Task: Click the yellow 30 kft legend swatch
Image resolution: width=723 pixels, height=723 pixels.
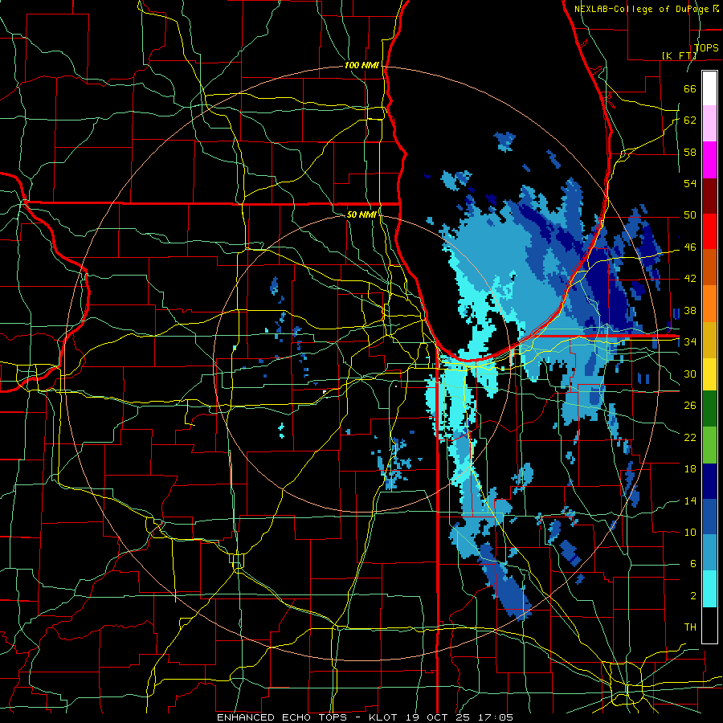Action: [709, 374]
